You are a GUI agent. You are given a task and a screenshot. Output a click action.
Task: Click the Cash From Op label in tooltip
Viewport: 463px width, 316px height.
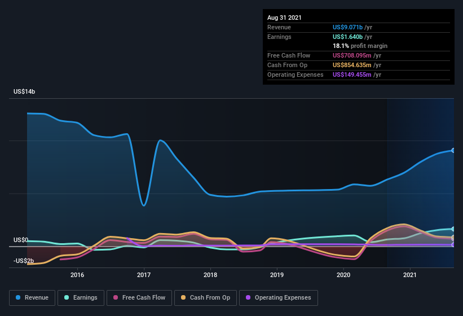point(287,65)
